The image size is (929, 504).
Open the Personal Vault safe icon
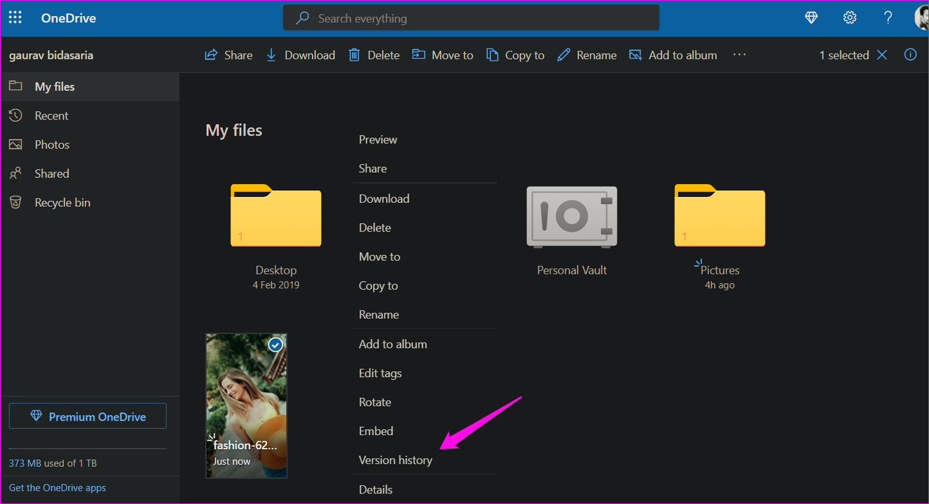click(572, 216)
